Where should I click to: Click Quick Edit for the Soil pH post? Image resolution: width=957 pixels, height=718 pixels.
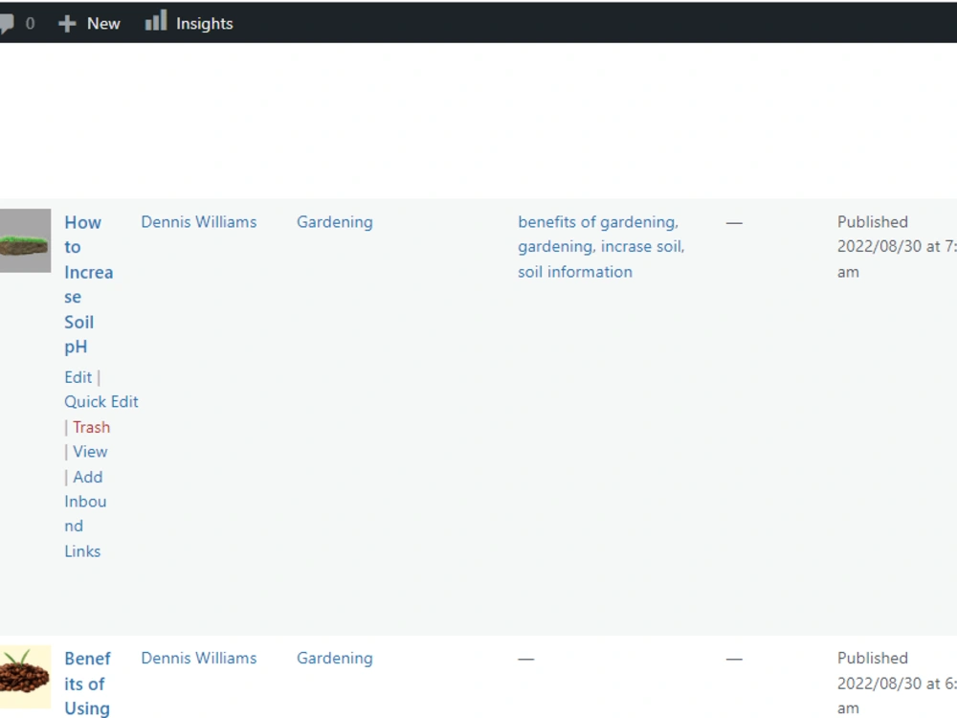point(101,402)
